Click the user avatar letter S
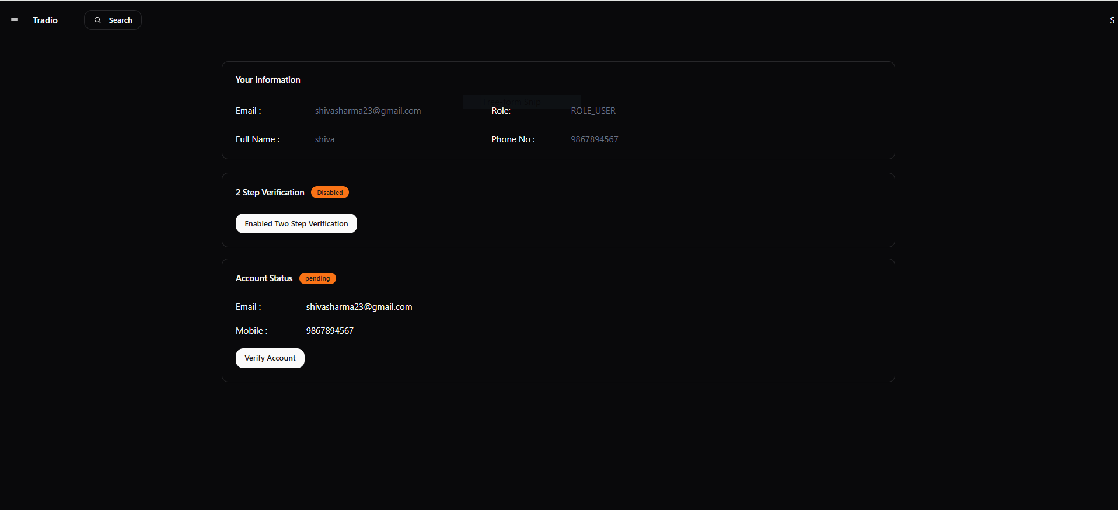This screenshot has width=1118, height=510. click(1112, 20)
